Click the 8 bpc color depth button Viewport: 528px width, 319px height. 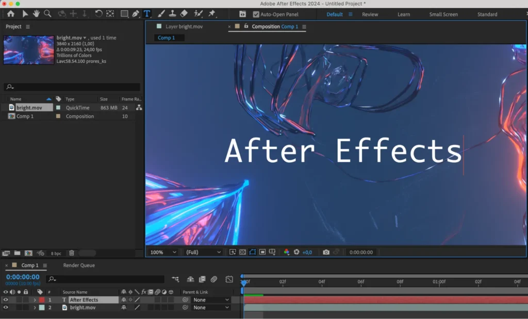(x=56, y=254)
